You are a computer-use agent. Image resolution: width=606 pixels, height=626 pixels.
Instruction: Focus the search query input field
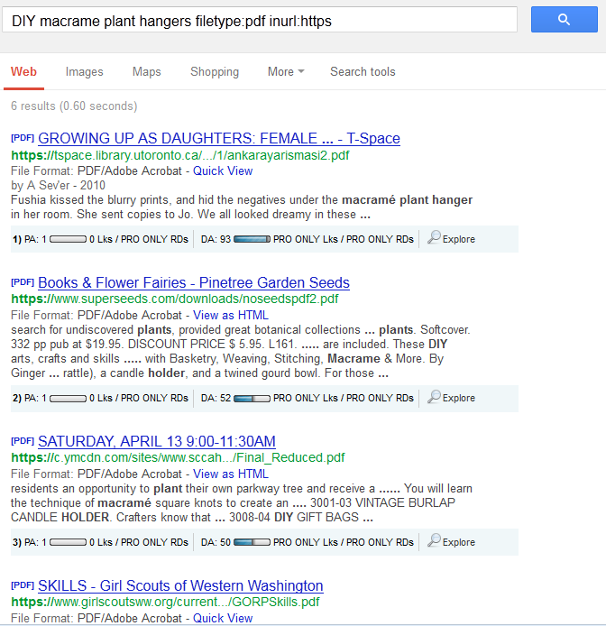tap(260, 20)
